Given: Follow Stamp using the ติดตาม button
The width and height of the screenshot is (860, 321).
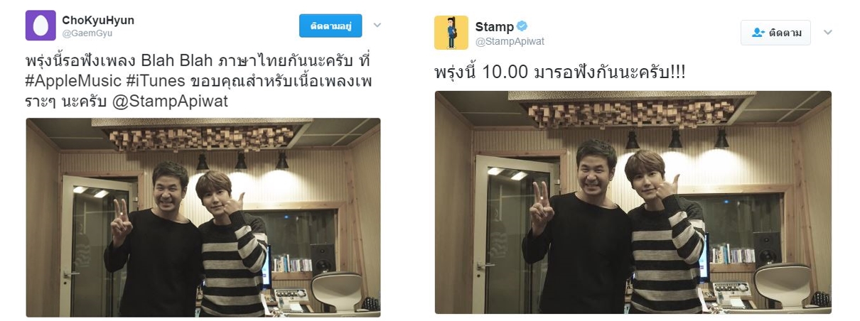Looking at the screenshot, I should [x=775, y=33].
